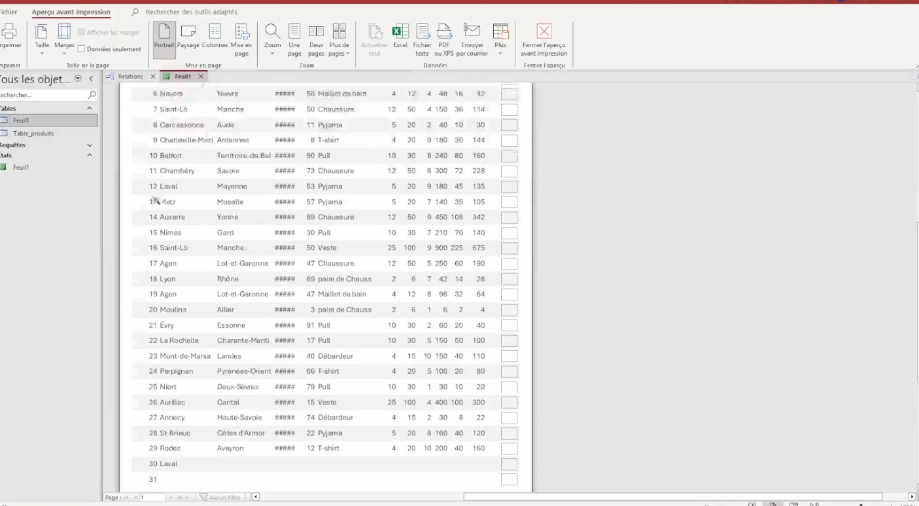
Task: Export as PDF ou XPS
Action: pos(444,40)
